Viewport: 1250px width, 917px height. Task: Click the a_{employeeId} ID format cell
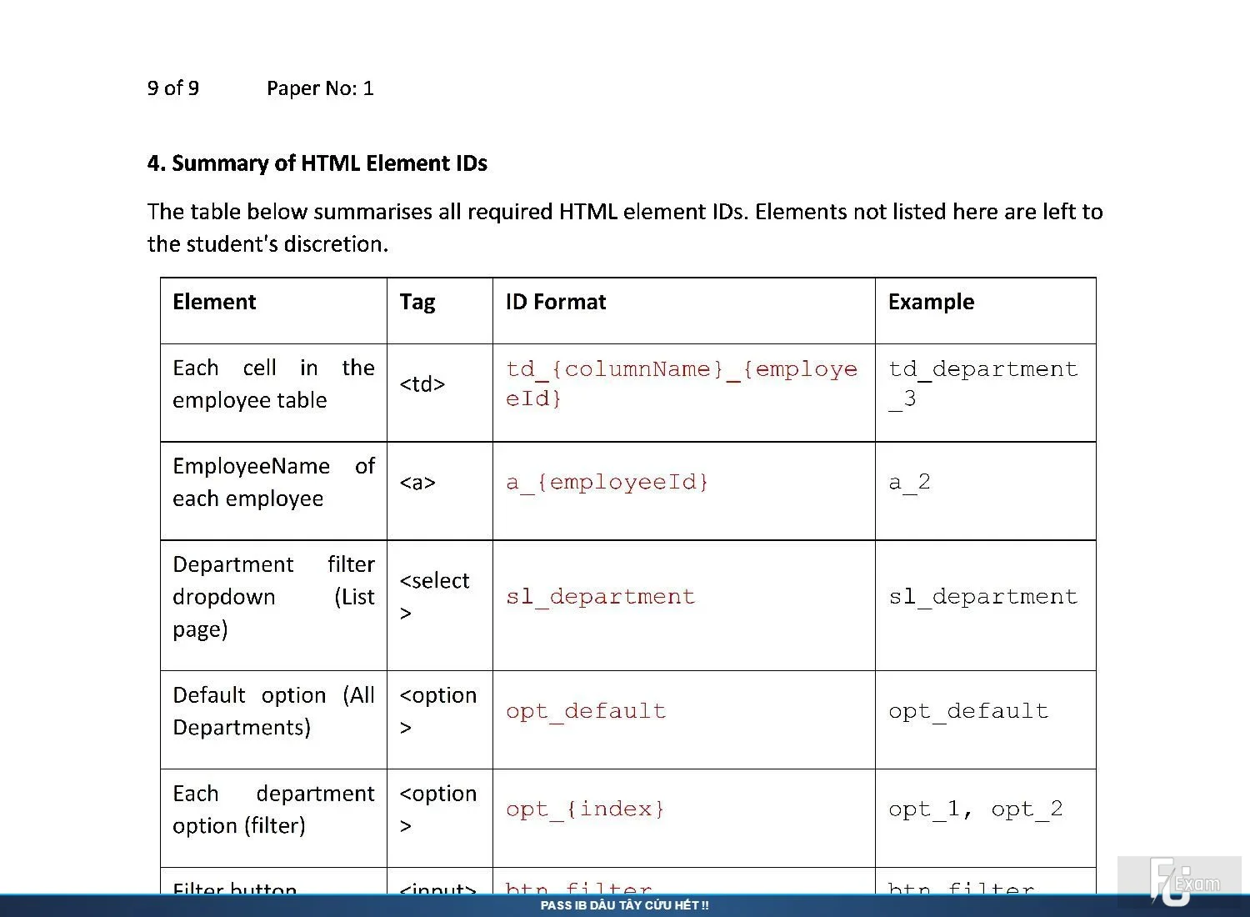tap(683, 491)
